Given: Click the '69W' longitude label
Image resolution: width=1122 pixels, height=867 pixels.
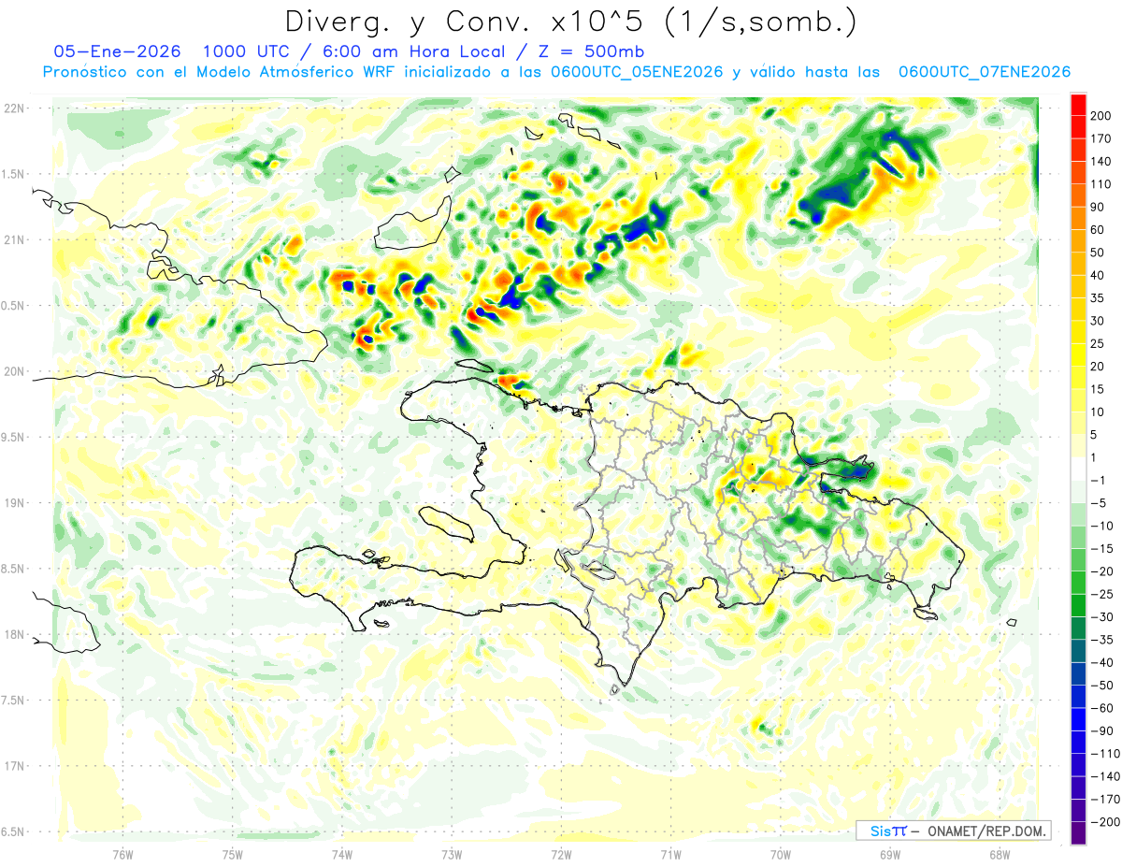Looking at the screenshot, I should pyautogui.click(x=890, y=854).
